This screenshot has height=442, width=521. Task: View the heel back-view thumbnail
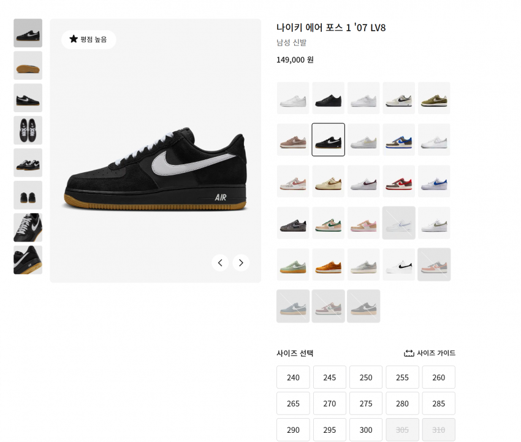28,195
